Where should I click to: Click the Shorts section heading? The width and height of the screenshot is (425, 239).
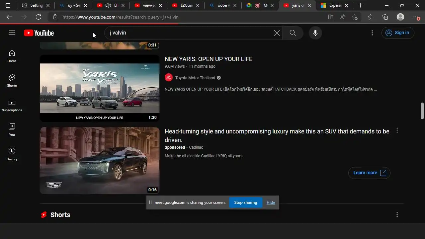click(x=60, y=215)
